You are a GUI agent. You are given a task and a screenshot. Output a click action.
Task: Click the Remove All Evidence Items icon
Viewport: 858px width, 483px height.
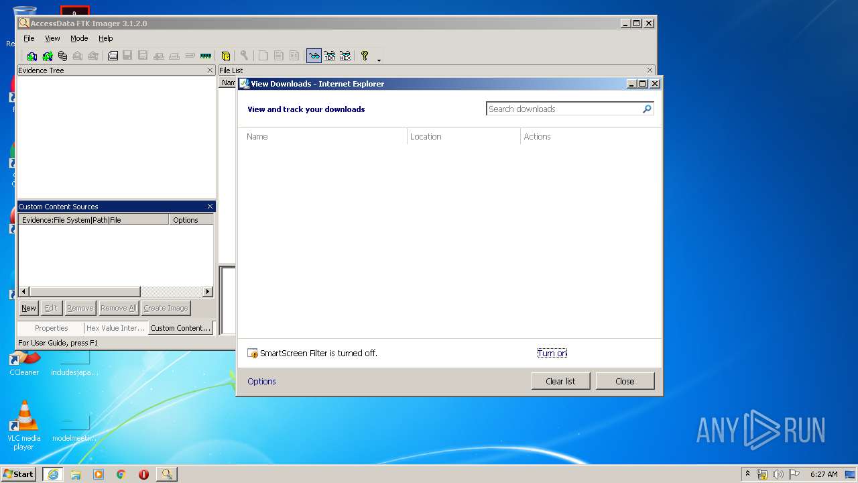(x=93, y=56)
